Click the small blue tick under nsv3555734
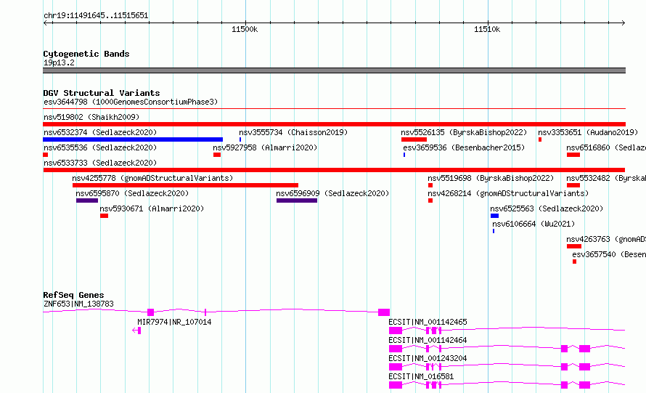 (240, 139)
